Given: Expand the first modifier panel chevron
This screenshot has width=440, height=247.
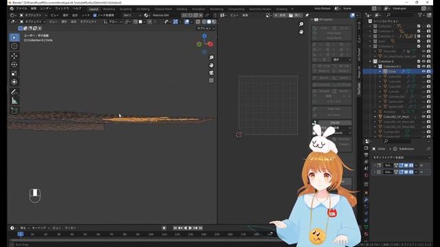Looking at the screenshot, I should (375, 165).
